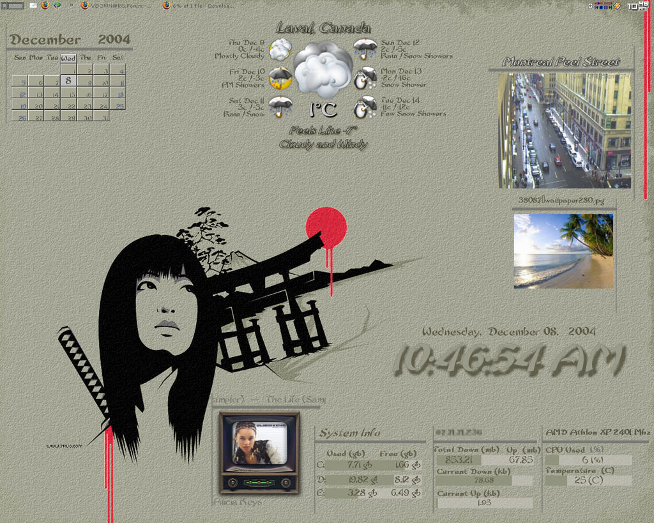
Task: Click the scrolling song title above the TV
Action: tap(269, 400)
